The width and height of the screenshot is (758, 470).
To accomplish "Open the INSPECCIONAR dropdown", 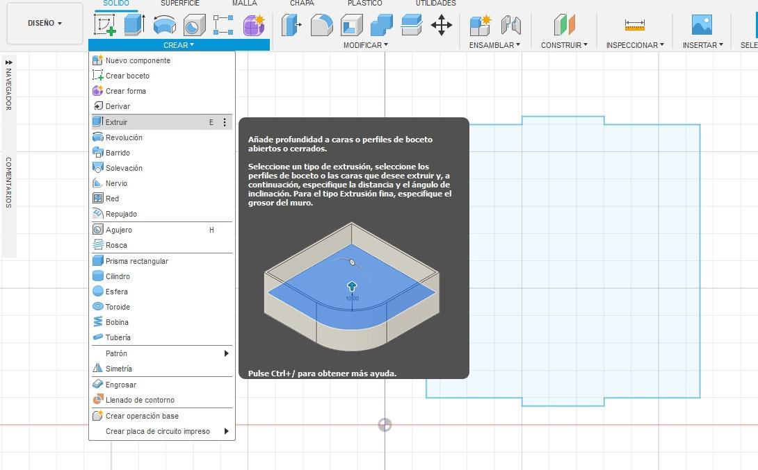I will (635, 45).
